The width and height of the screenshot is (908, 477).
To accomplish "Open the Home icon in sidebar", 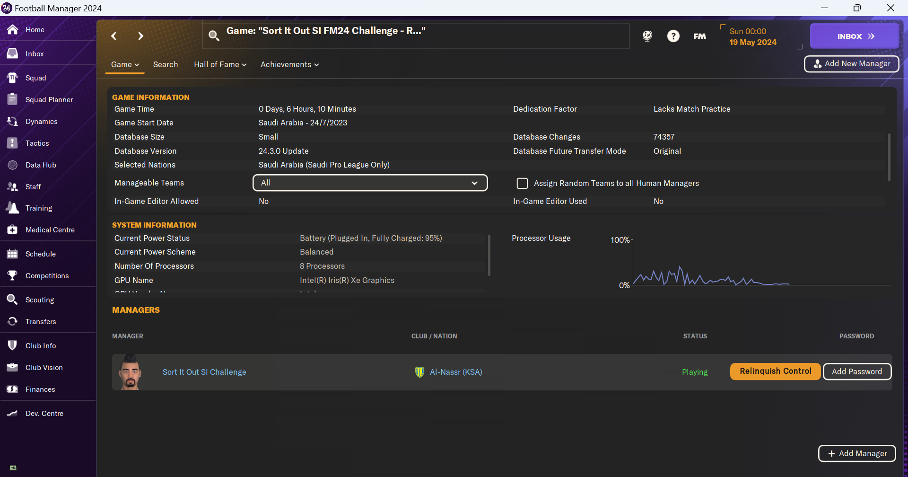I will click(x=13, y=29).
